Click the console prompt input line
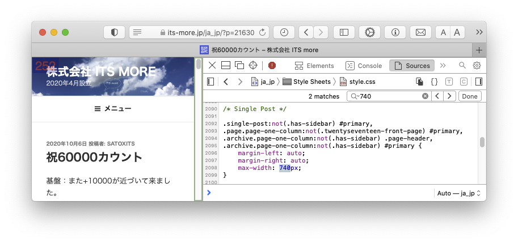 coord(318,193)
